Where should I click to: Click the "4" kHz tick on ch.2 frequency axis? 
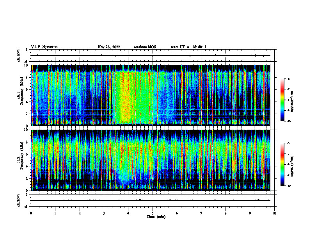point(27,166)
